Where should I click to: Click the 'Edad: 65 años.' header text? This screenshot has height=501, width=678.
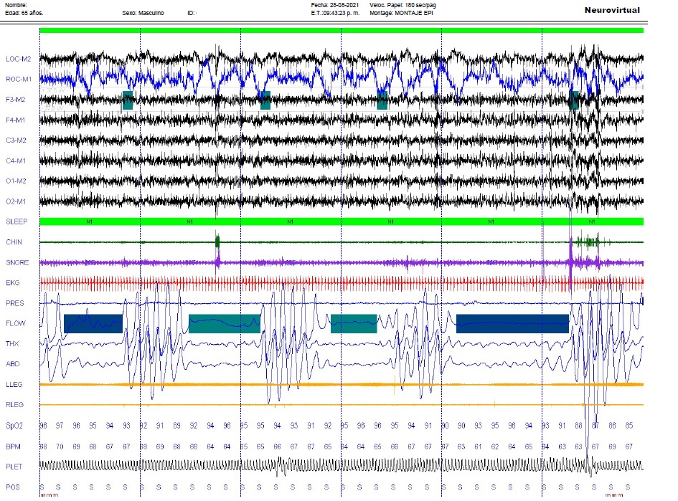[24, 13]
